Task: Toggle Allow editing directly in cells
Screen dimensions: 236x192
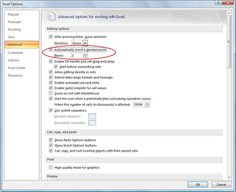Action: [51, 72]
